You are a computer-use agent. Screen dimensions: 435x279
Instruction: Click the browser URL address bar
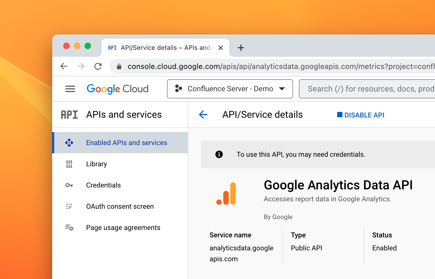279,66
